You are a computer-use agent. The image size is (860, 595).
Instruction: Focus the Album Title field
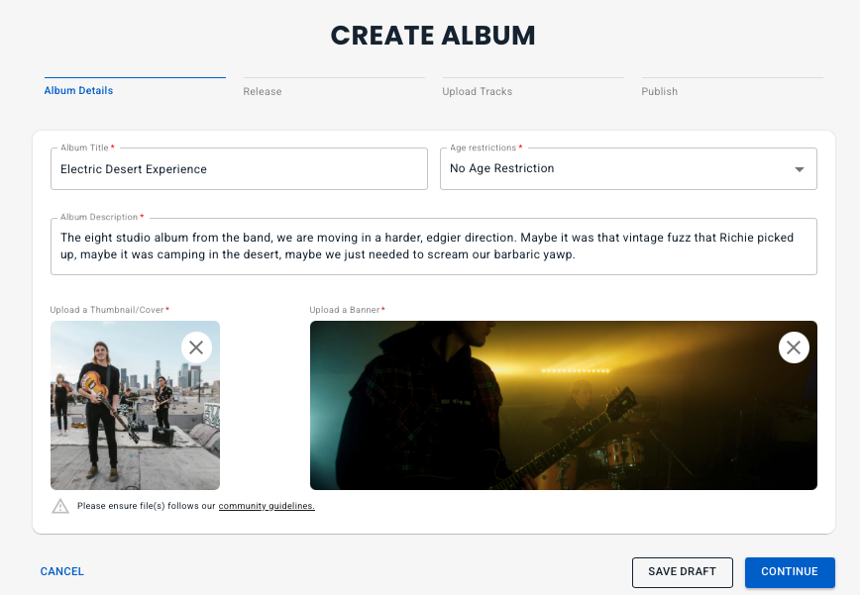[239, 168]
